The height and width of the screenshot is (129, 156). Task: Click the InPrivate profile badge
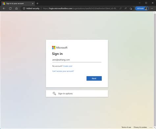[x=142, y=9]
